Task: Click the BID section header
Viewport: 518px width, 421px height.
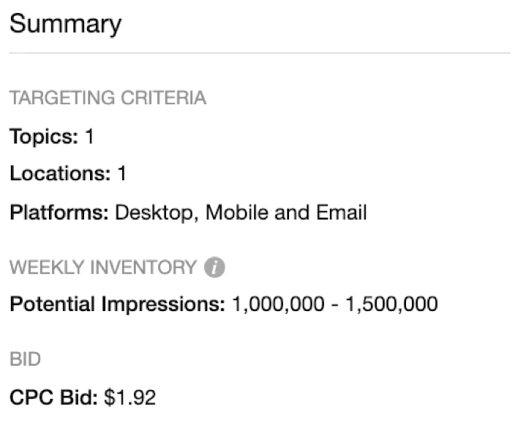Action: pos(25,359)
